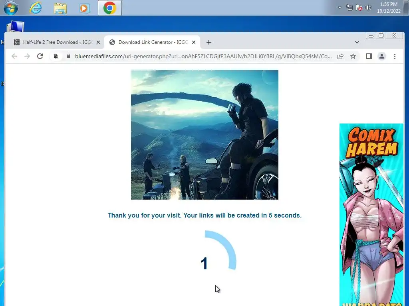Viewport: 409px width, 306px height.
Task: Click the countdown number 1
Action: tap(204, 264)
